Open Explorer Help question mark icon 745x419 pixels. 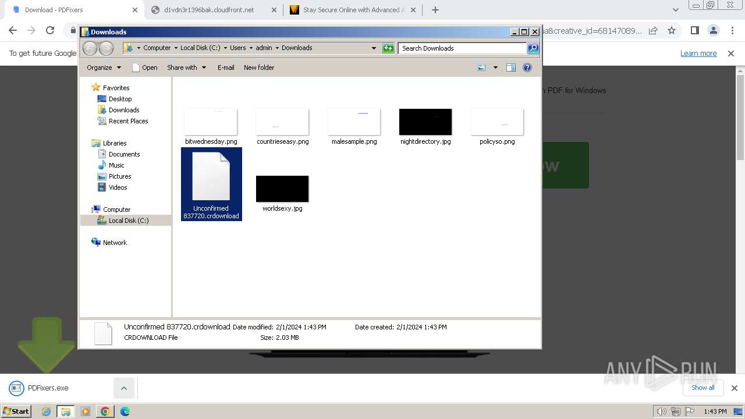(x=527, y=68)
